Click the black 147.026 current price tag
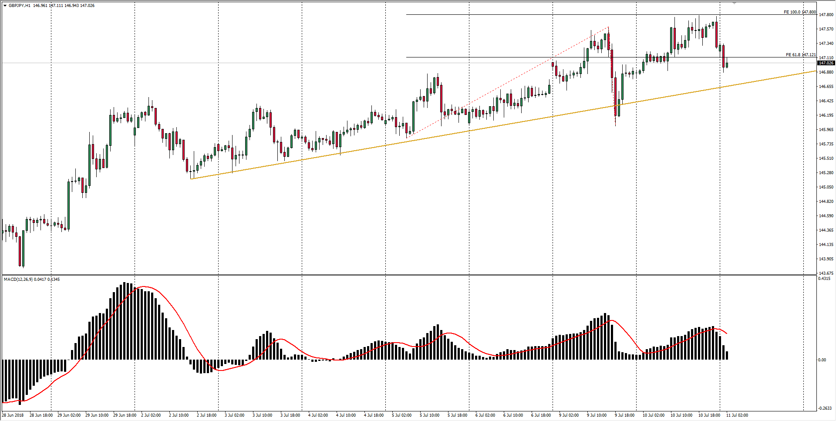 826,63
